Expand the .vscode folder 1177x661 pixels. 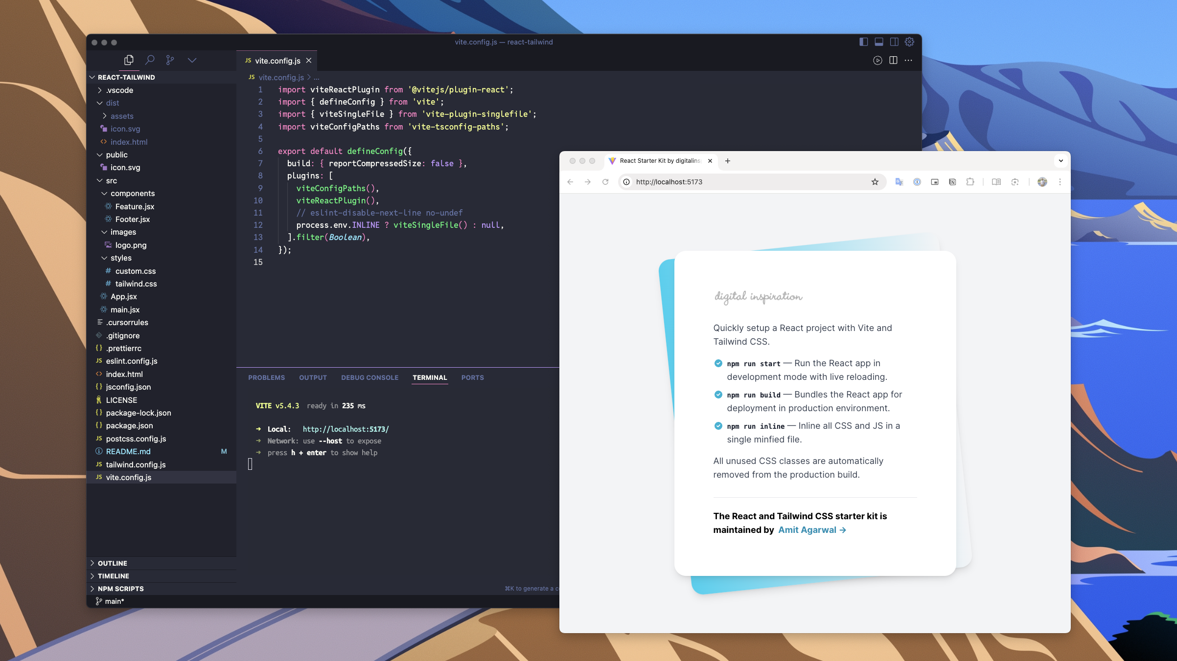coord(119,90)
